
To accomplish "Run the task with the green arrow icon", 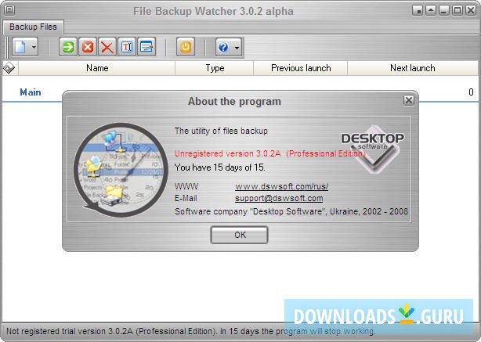I will [68, 47].
